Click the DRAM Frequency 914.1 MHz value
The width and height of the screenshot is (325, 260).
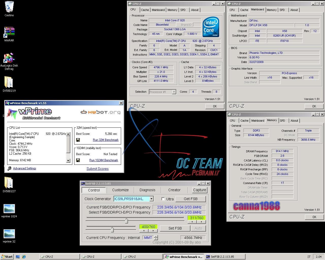(x=282, y=151)
